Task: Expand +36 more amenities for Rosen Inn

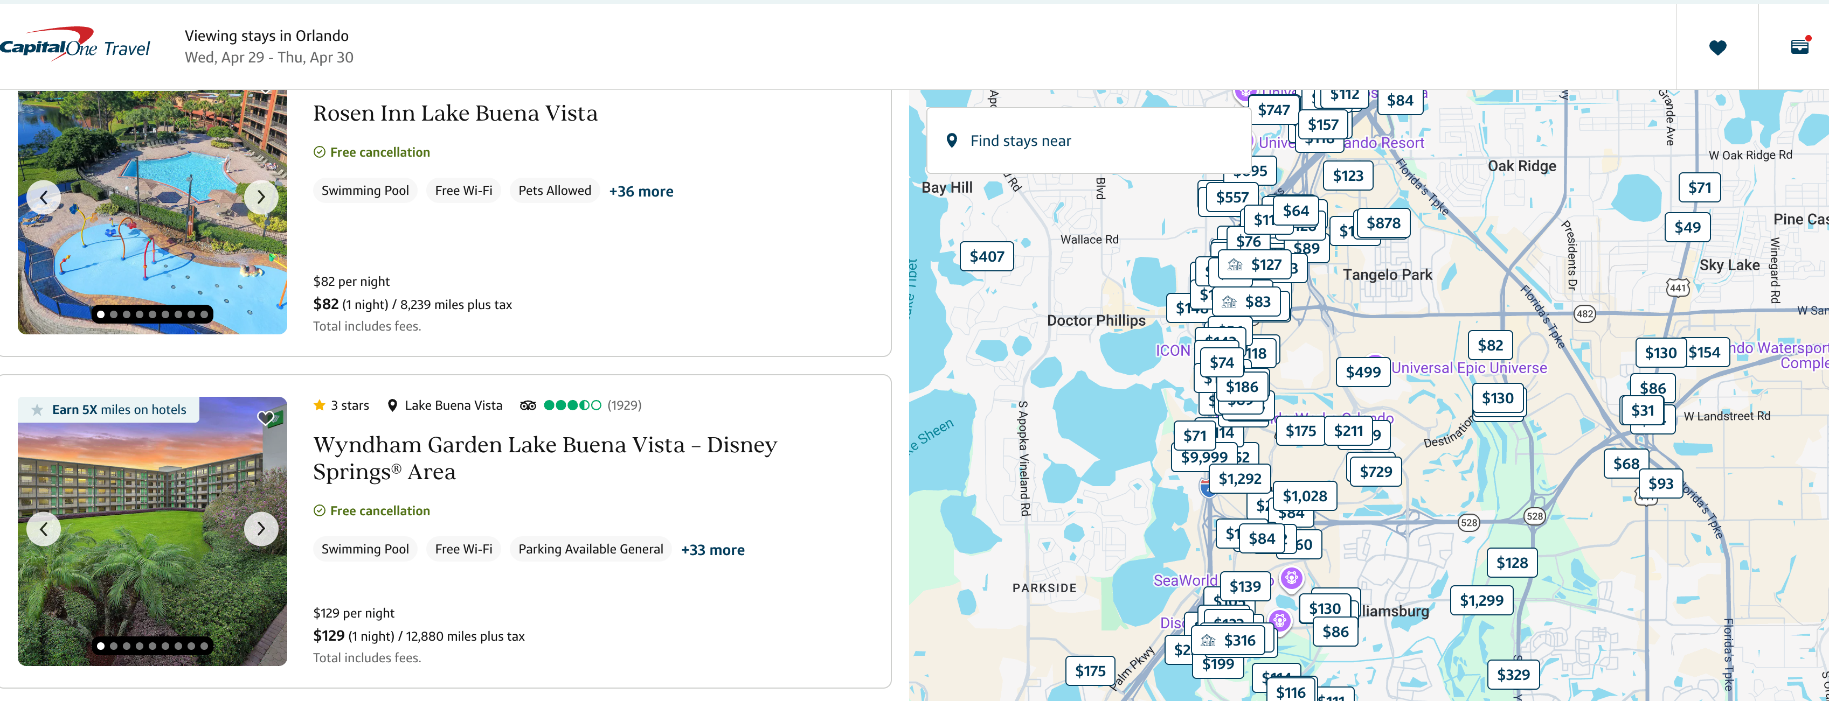Action: tap(640, 192)
